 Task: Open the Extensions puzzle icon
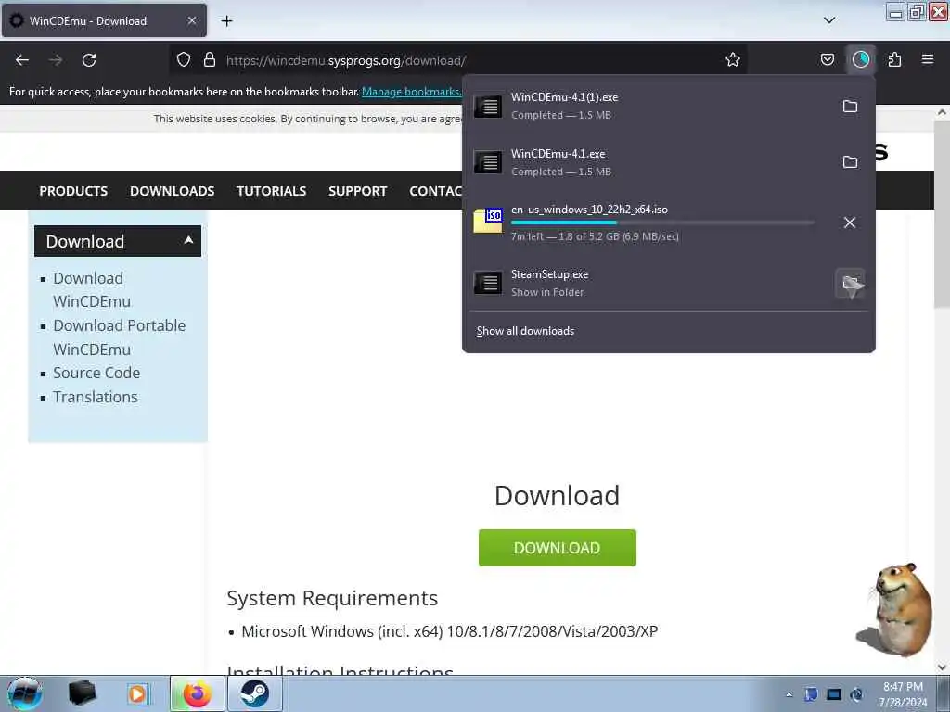(x=894, y=59)
